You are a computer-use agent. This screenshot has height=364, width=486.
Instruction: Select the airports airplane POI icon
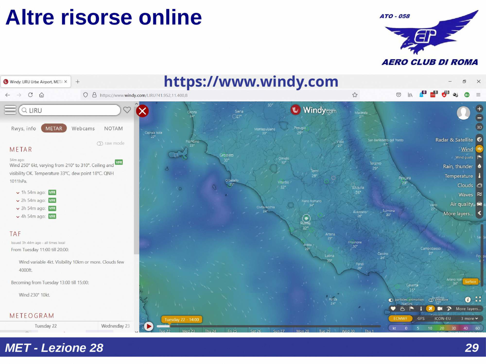[x=430, y=309]
